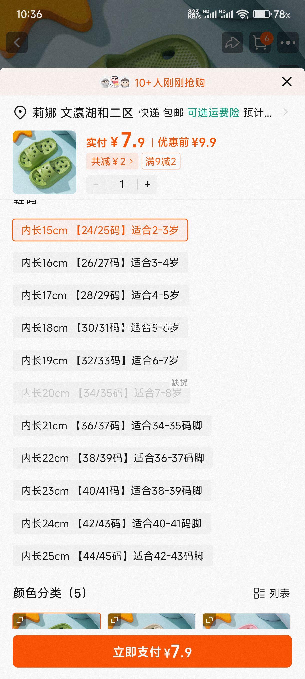This screenshot has width=305, height=679.
Task: Enlarge pink slipper color image icon
Action: pyautogui.click(x=209, y=620)
